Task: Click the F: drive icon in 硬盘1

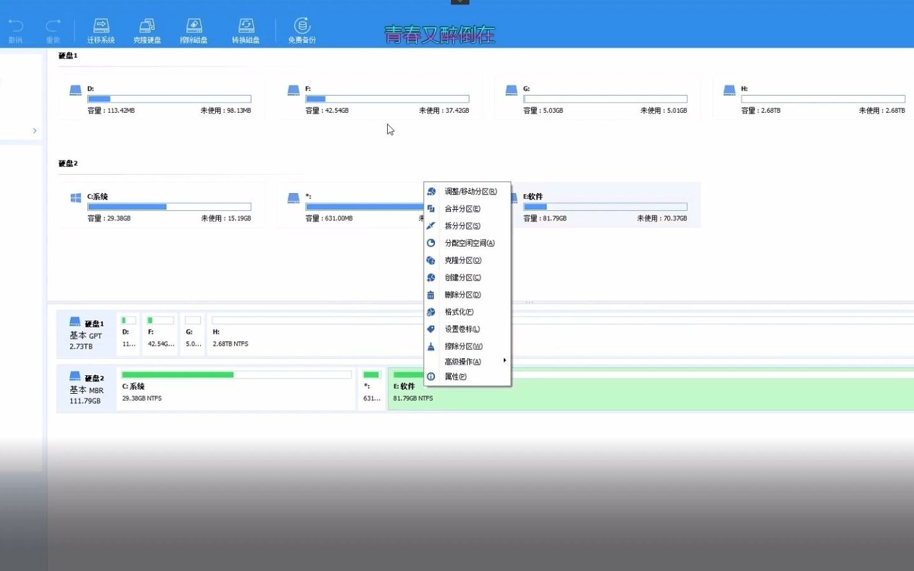Action: coord(293,90)
